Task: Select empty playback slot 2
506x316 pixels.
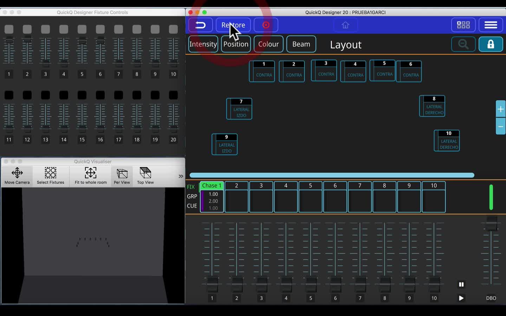Action: coord(236,197)
